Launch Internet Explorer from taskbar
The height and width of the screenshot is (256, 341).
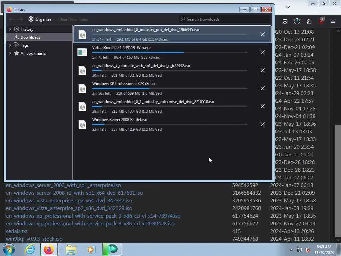tap(30, 249)
